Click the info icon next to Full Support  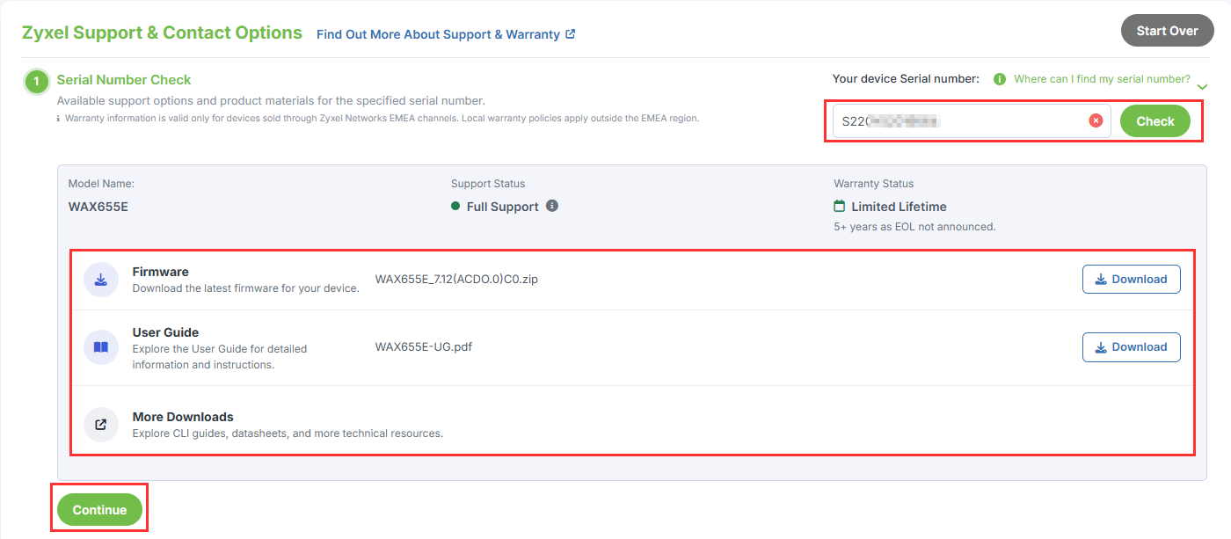point(552,206)
